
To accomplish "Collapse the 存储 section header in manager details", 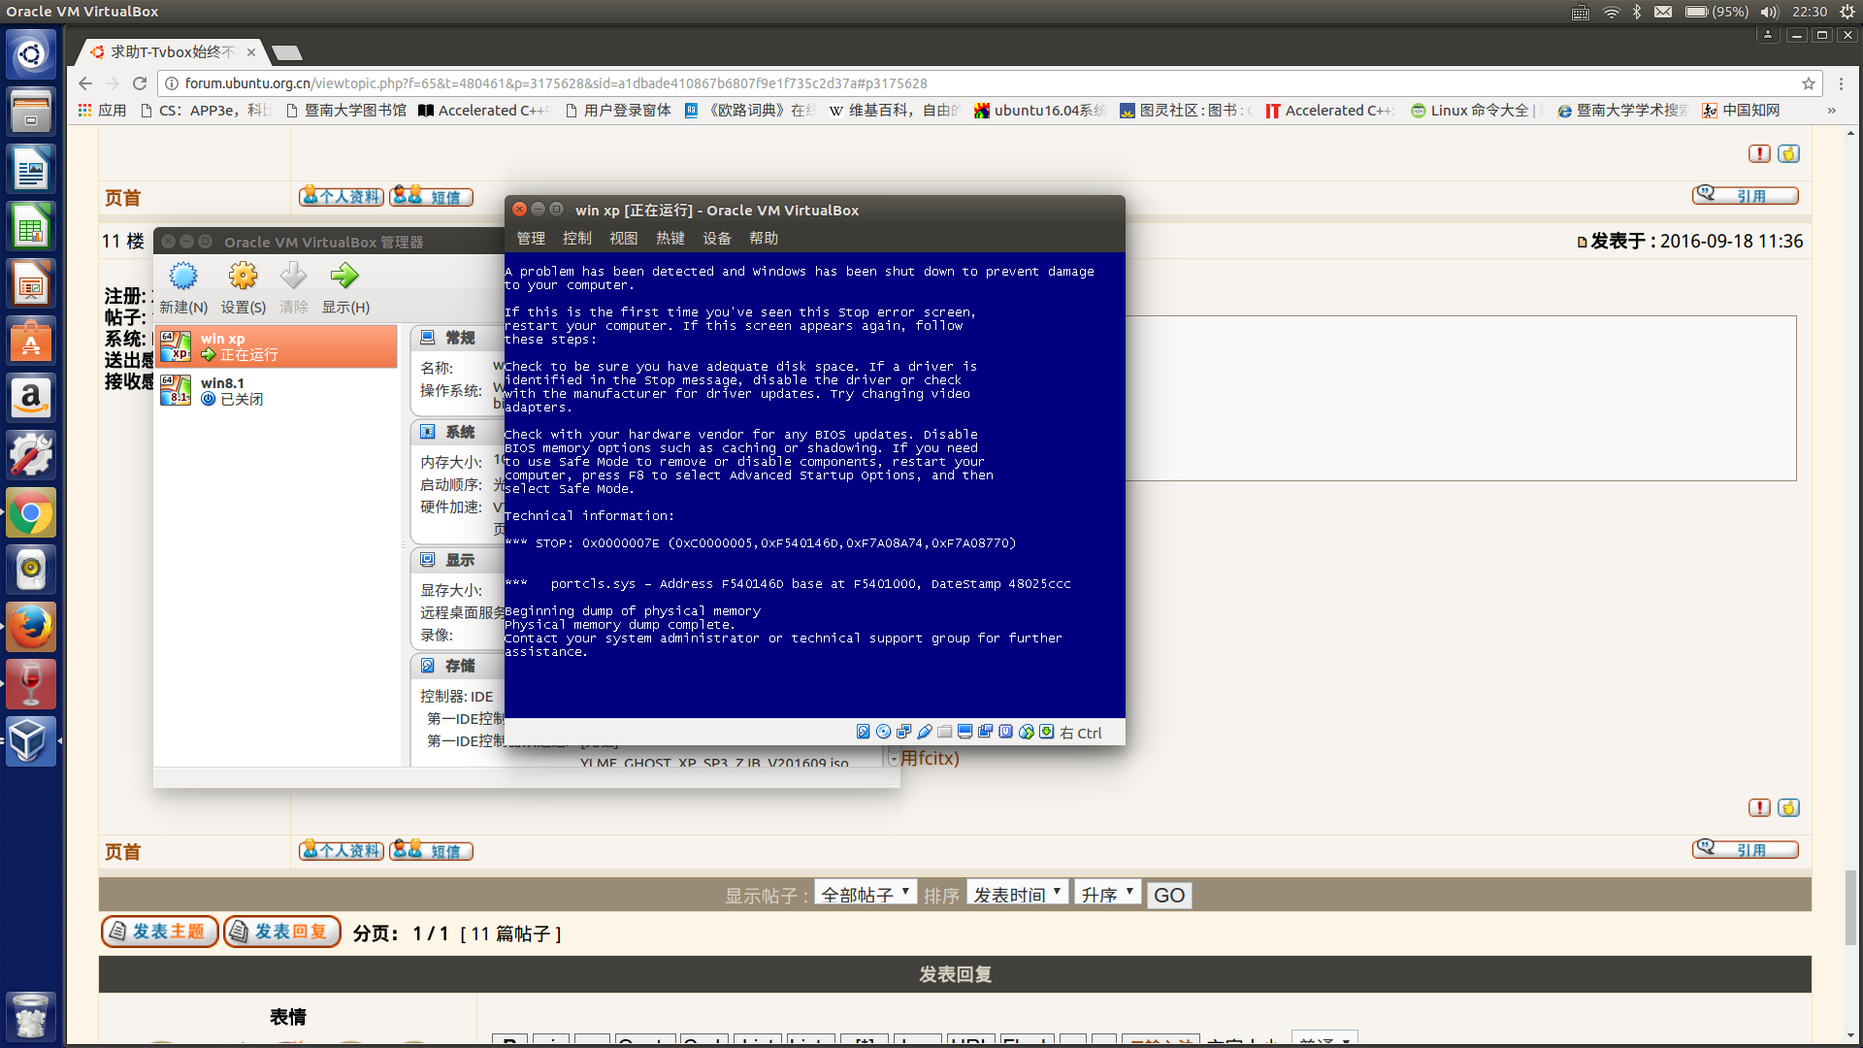I will (459, 666).
